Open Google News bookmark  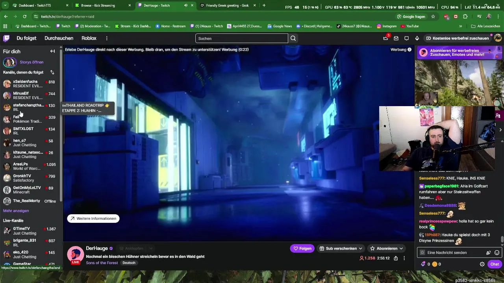click(x=280, y=26)
